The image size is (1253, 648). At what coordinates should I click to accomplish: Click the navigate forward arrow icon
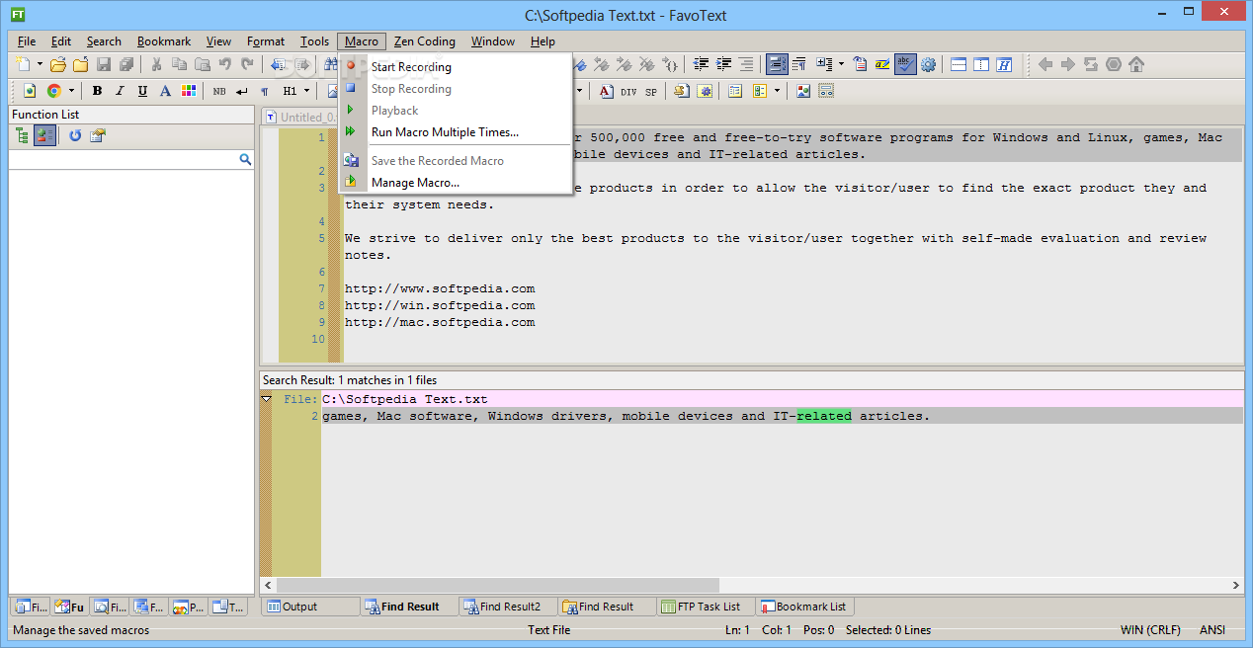point(1067,64)
